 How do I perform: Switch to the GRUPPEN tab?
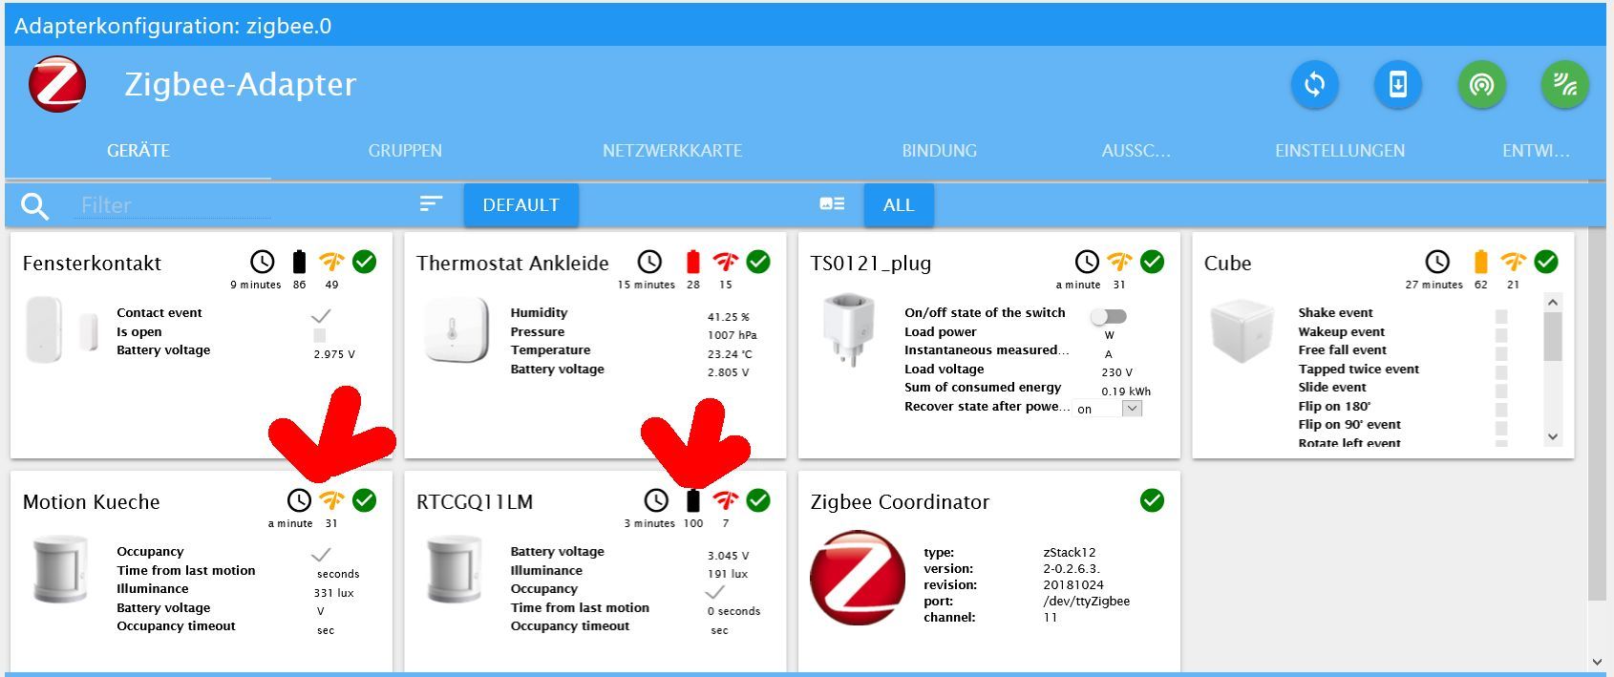pos(405,151)
